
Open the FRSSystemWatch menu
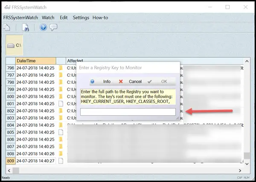[20, 18]
